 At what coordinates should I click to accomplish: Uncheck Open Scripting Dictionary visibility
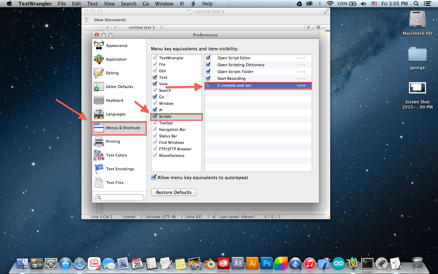(208, 64)
